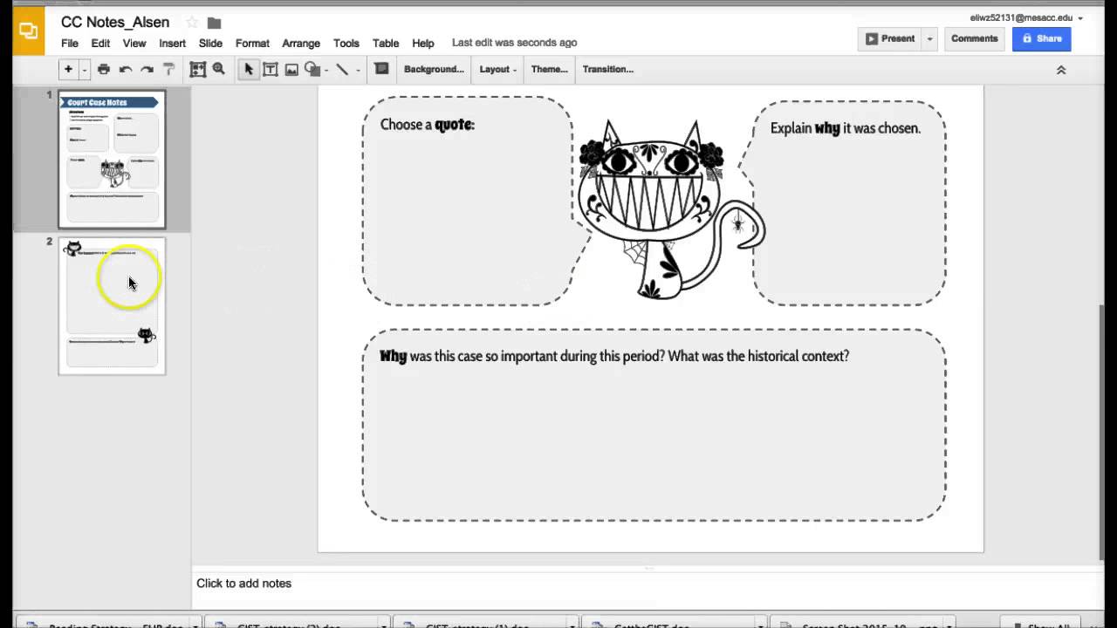Open the Edit menu

point(100,43)
